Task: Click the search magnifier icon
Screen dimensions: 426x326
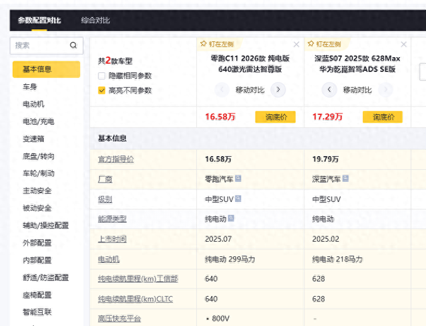Action: (73, 45)
